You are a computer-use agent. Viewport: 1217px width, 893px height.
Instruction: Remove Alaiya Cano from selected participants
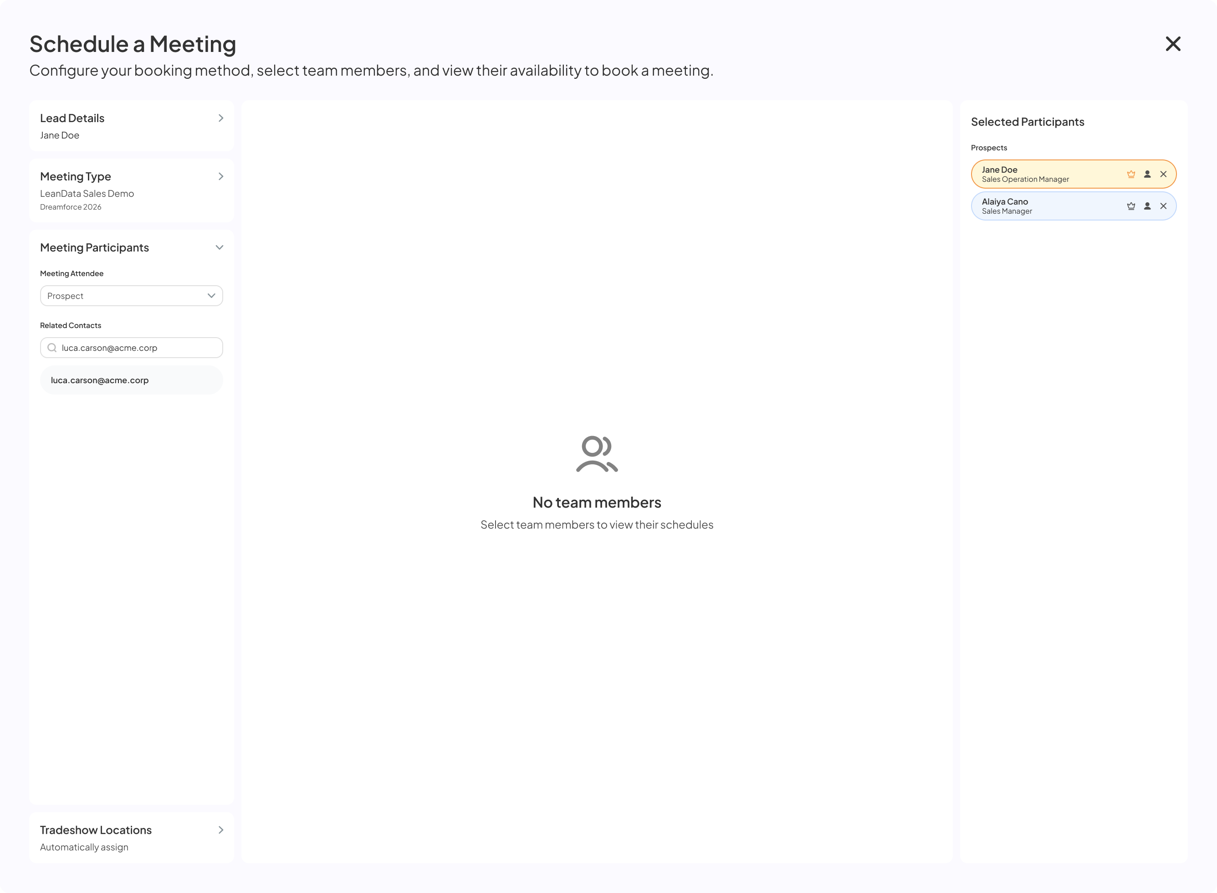point(1164,206)
